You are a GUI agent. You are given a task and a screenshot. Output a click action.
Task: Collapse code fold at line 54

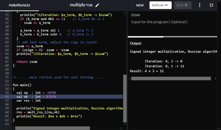[11, 89]
